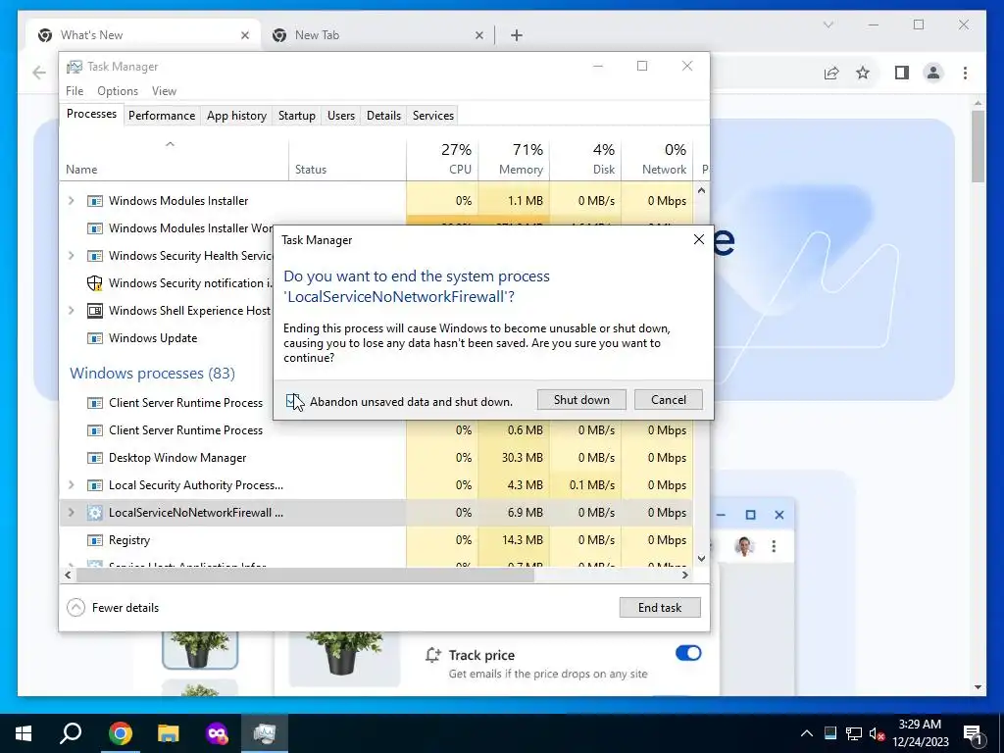This screenshot has height=753, width=1004.
Task: Open File Explorer from the taskbar
Action: tap(169, 733)
